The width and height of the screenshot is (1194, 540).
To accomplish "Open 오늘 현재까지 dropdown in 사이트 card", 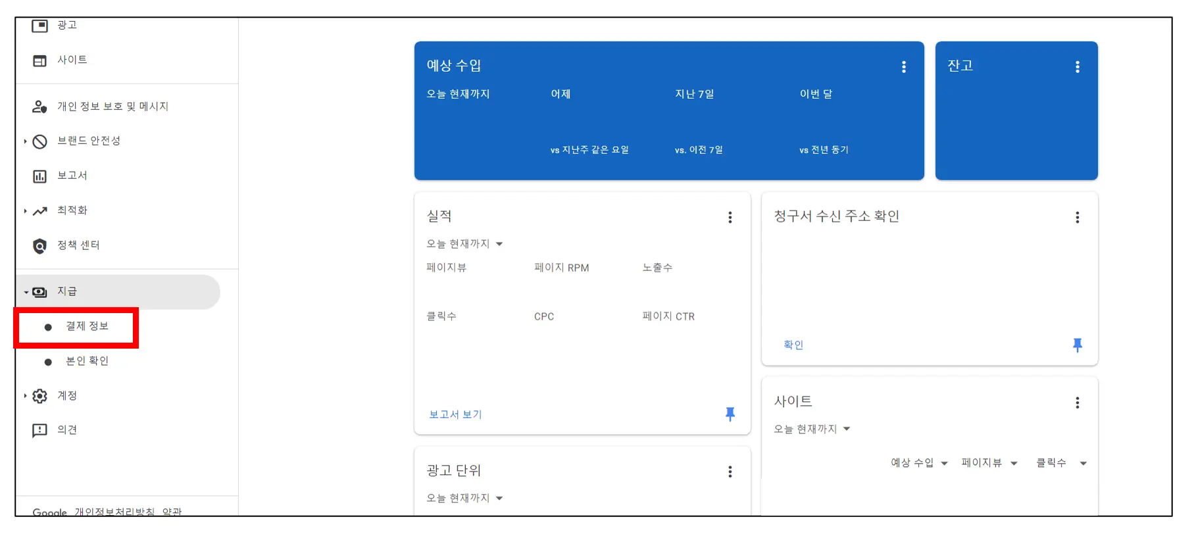I will click(x=812, y=429).
